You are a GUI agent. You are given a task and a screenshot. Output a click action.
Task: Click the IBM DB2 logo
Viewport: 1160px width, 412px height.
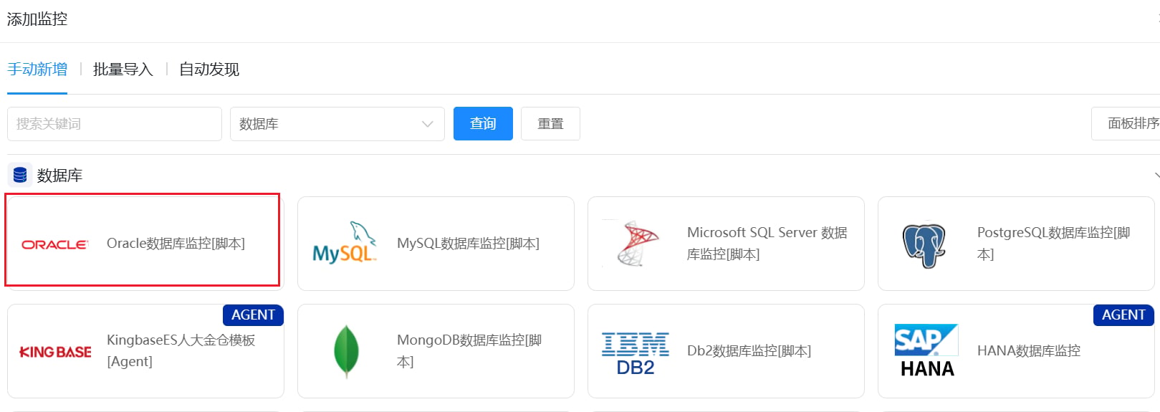(x=636, y=354)
